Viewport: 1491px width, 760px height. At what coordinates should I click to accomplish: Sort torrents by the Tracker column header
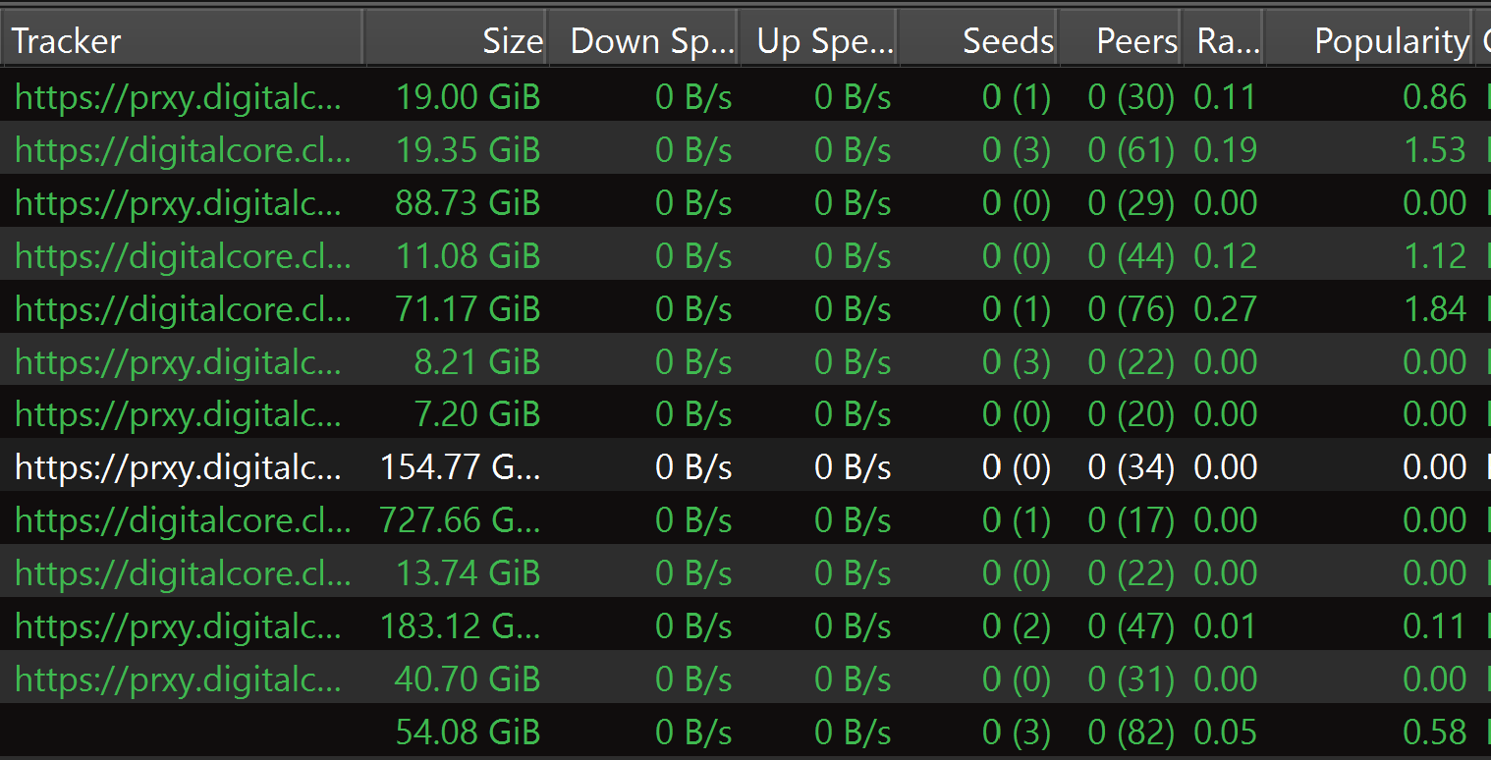[182, 40]
